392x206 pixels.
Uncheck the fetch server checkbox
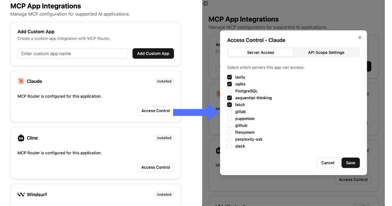229,105
